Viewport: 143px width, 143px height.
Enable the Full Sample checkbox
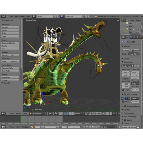coord(123,102)
